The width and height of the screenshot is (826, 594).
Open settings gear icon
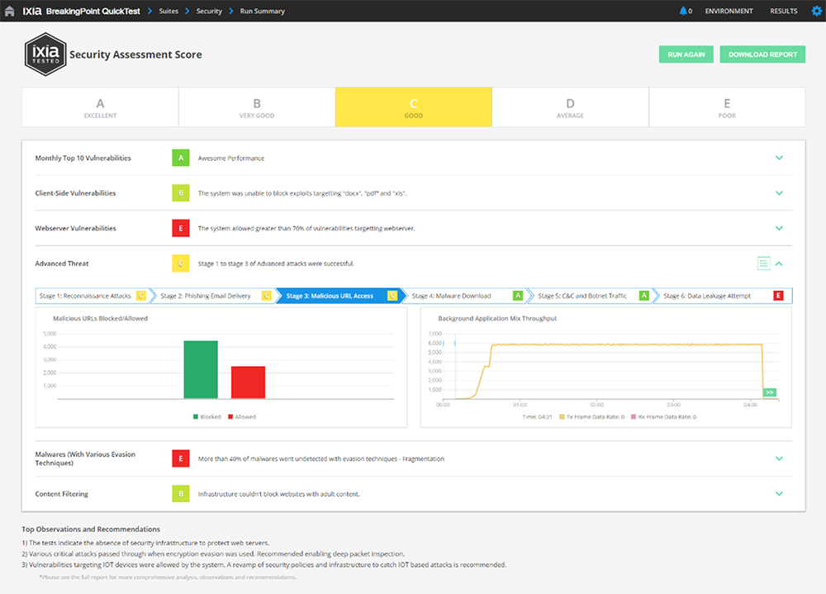click(x=817, y=11)
